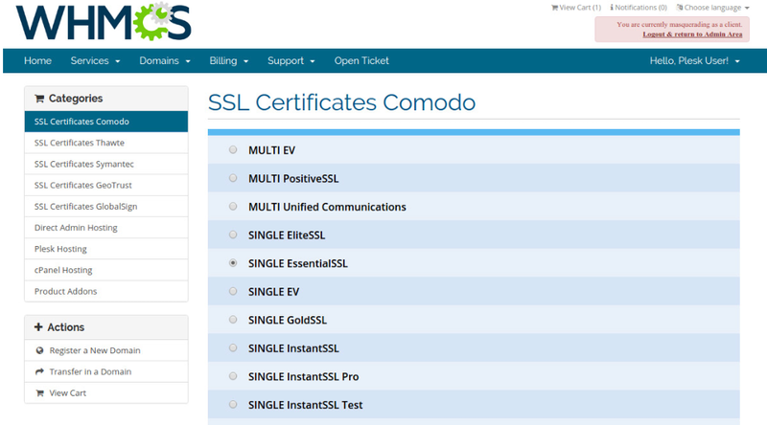Click the plus icon in Actions header
The width and height of the screenshot is (767, 425).
pyautogui.click(x=38, y=327)
